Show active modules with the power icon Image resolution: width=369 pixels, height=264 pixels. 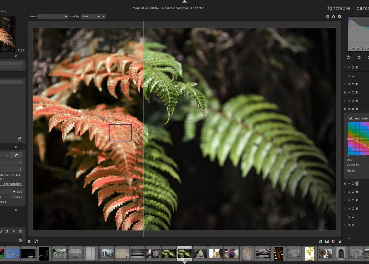point(348,57)
